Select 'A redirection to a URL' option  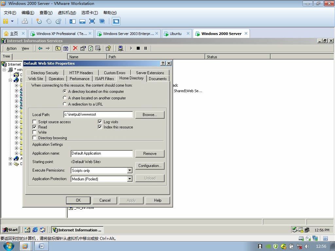coord(65,104)
